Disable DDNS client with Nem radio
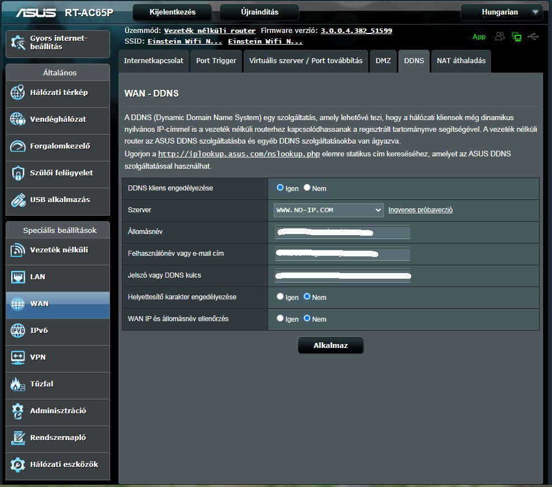 click(x=307, y=188)
